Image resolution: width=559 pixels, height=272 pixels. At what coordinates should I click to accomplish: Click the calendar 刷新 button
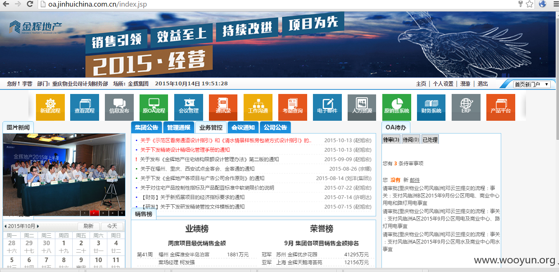(x=88, y=226)
